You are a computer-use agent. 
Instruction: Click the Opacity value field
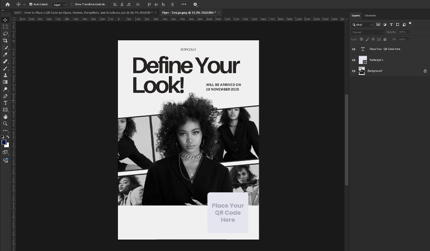point(402,32)
